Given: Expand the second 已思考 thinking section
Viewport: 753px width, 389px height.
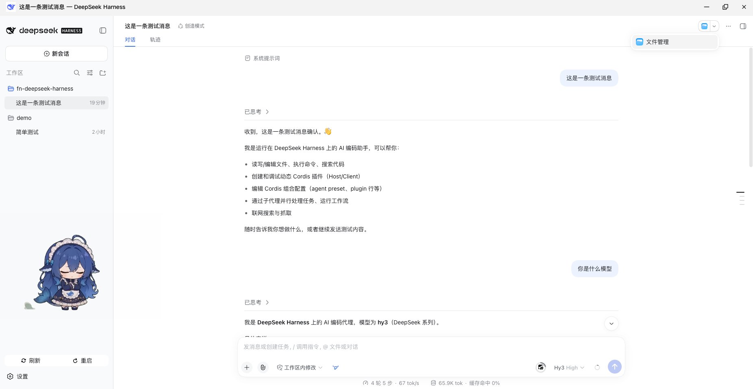Looking at the screenshot, I should 257,302.
